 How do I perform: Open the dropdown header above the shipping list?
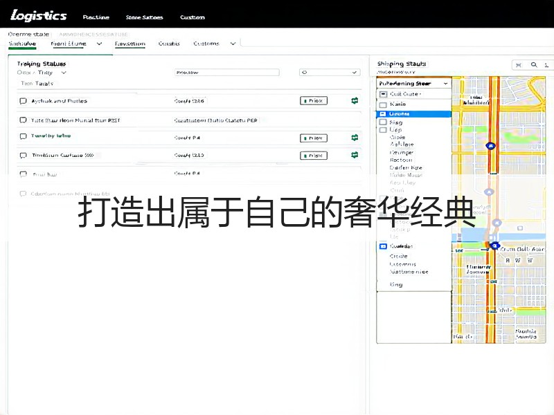pyautogui.click(x=413, y=84)
